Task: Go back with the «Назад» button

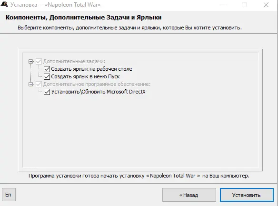Action: pyautogui.click(x=189, y=195)
